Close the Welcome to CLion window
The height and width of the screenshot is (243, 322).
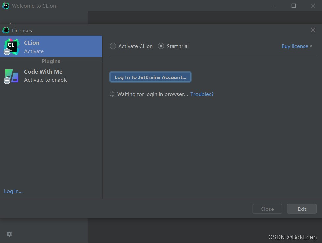pyautogui.click(x=313, y=6)
